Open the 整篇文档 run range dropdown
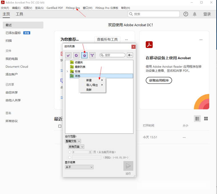The image size is (217, 194). coord(73,141)
